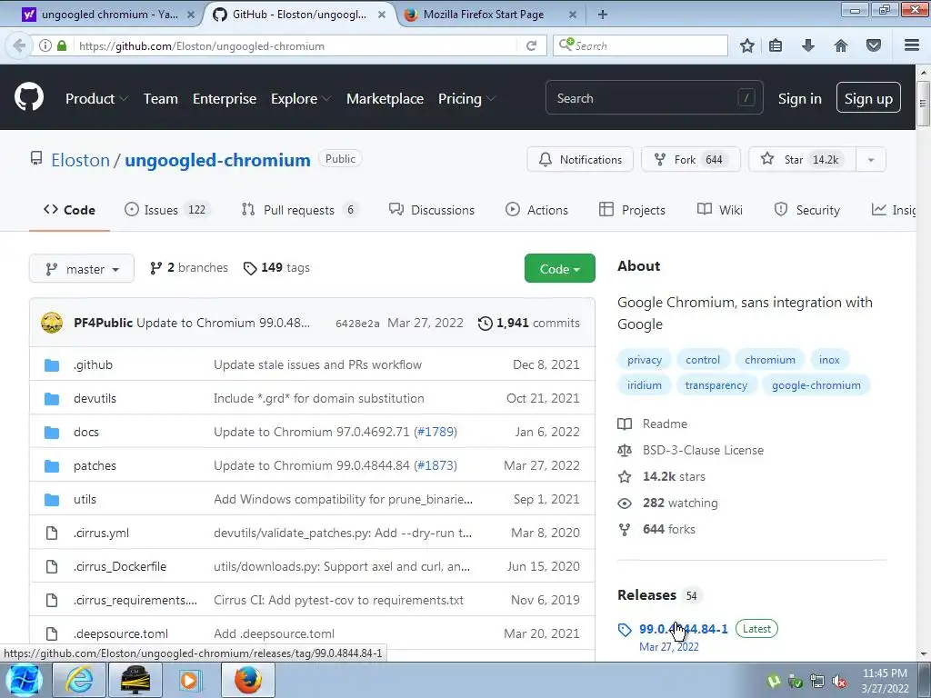
Task: Fork the repository with Fork button
Action: tap(691, 160)
